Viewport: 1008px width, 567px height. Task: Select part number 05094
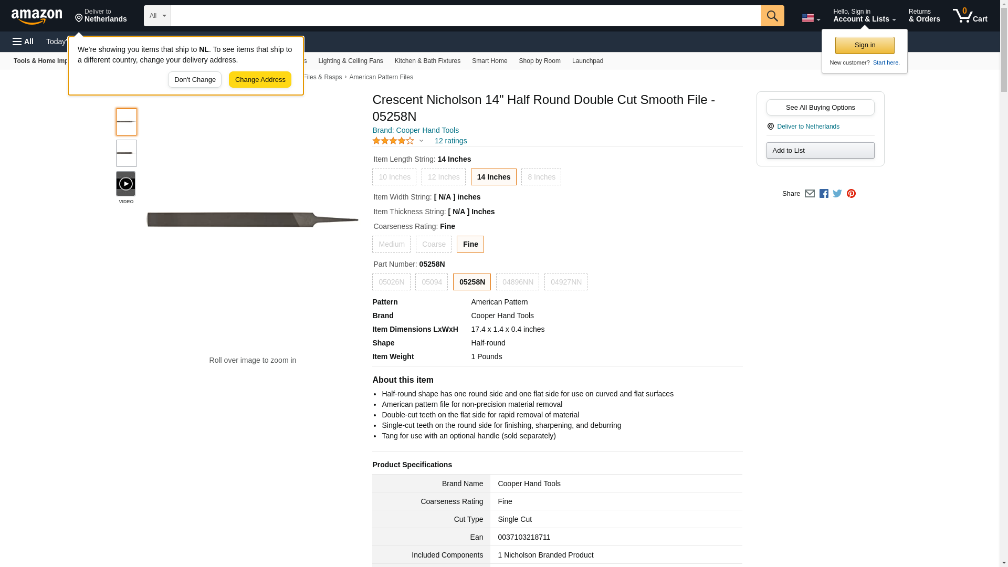432,282
